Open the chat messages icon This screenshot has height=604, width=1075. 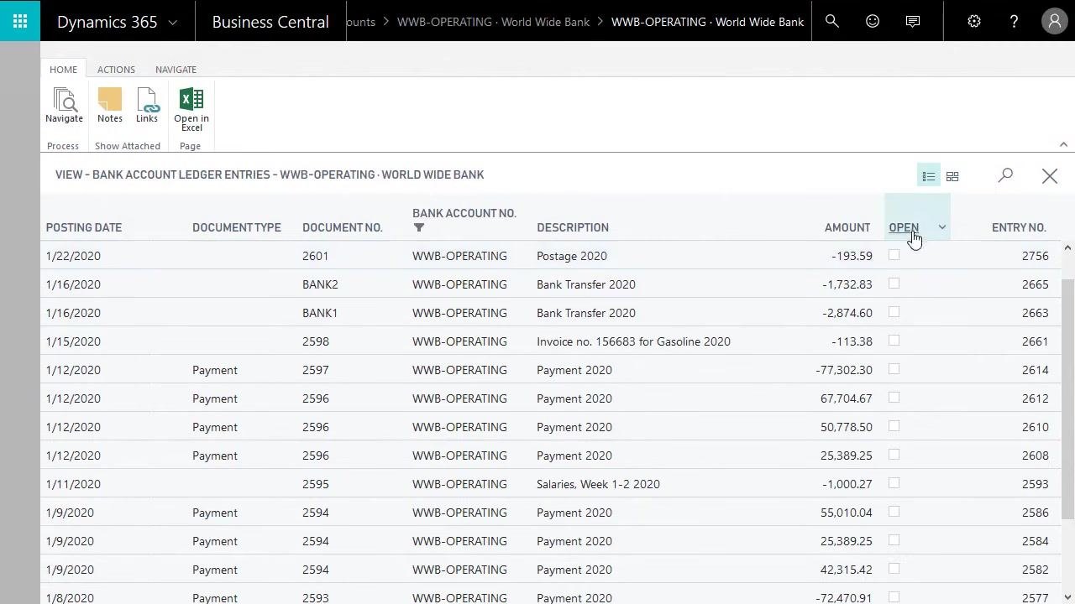(913, 21)
